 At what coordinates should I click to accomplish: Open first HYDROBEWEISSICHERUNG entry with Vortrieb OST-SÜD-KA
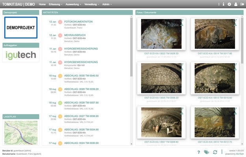pyautogui.click(x=81, y=48)
